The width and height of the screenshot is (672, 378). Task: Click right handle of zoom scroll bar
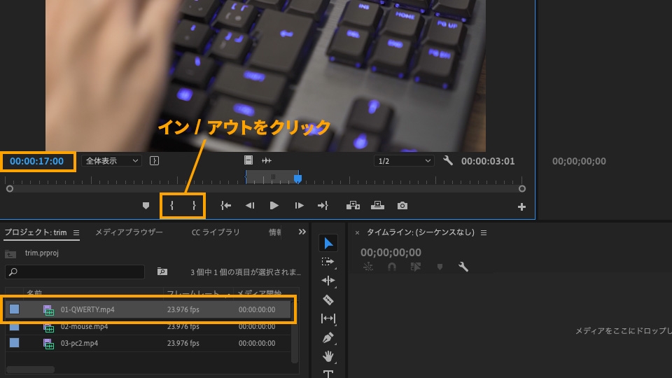tap(522, 188)
